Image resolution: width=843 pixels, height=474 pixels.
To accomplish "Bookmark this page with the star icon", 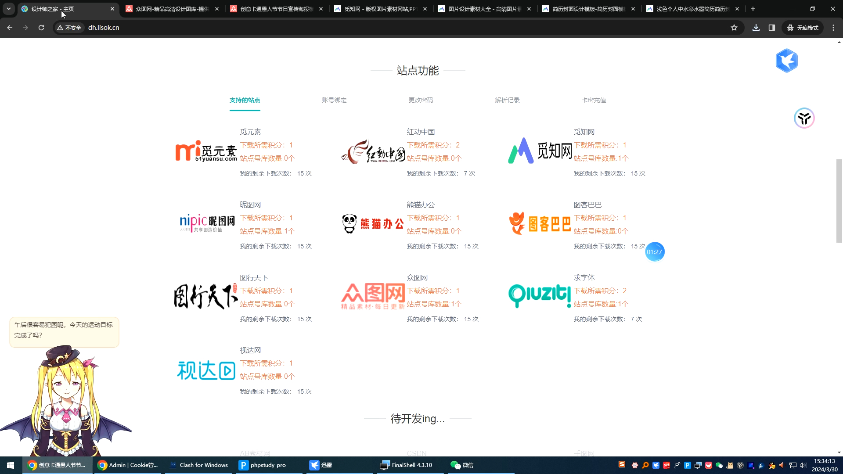I will pyautogui.click(x=734, y=28).
